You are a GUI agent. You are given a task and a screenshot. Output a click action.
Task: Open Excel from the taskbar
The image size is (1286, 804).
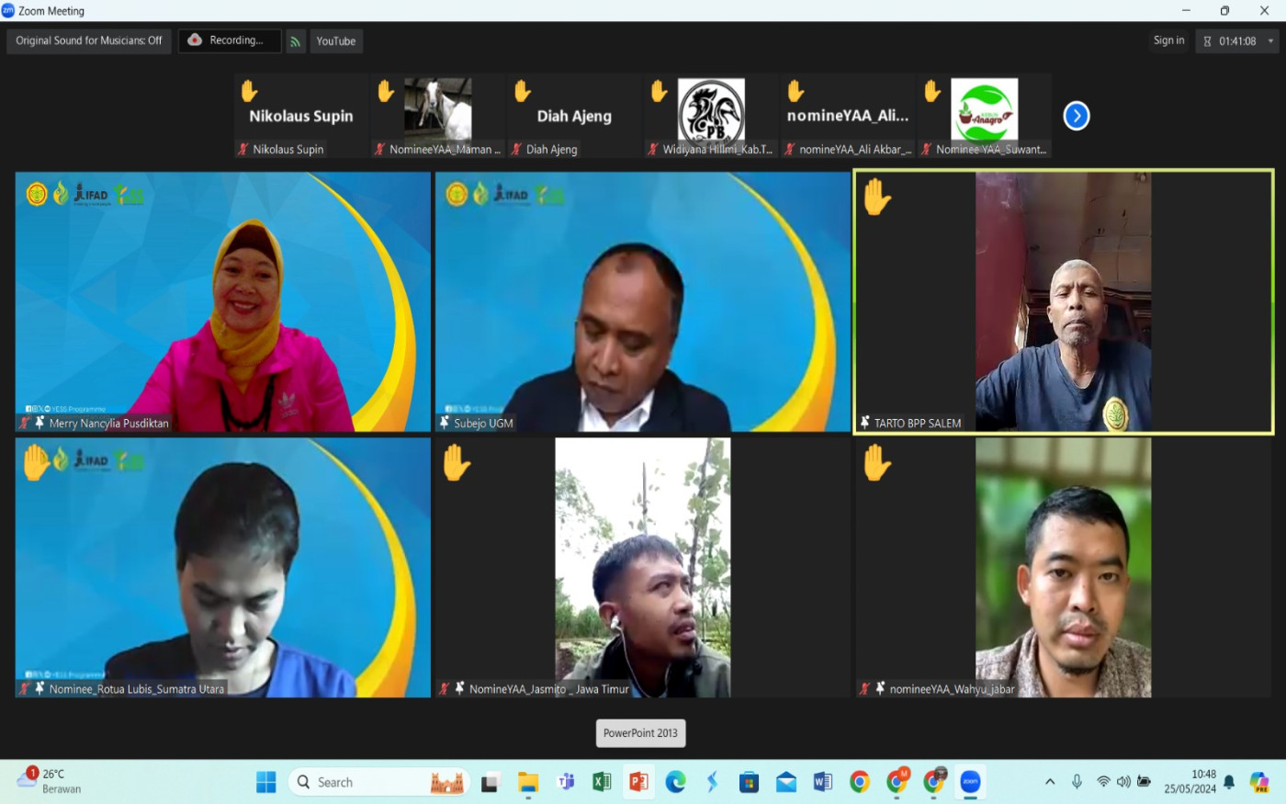tap(602, 782)
